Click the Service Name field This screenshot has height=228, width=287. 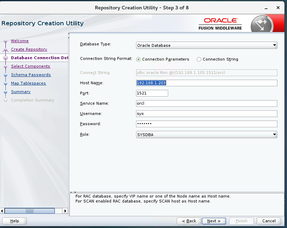pyautogui.click(x=206, y=104)
